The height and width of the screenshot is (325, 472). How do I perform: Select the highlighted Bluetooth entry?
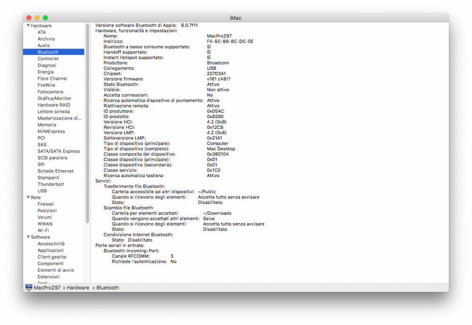click(54, 52)
